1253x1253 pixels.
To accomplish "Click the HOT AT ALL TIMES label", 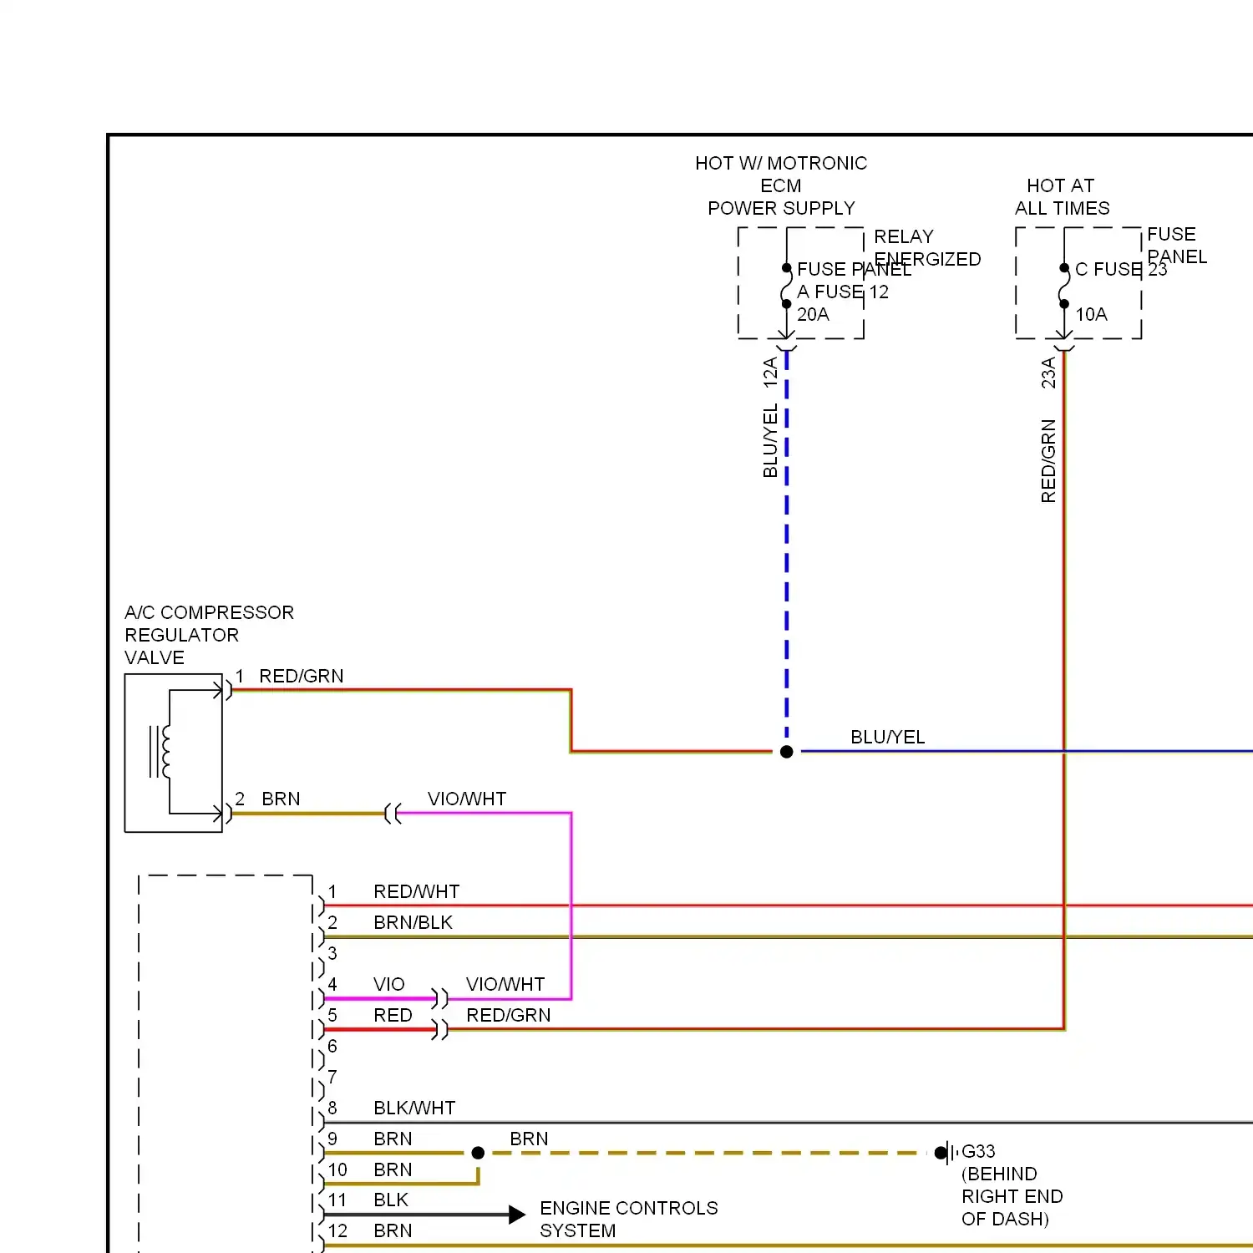I will pos(1062,197).
